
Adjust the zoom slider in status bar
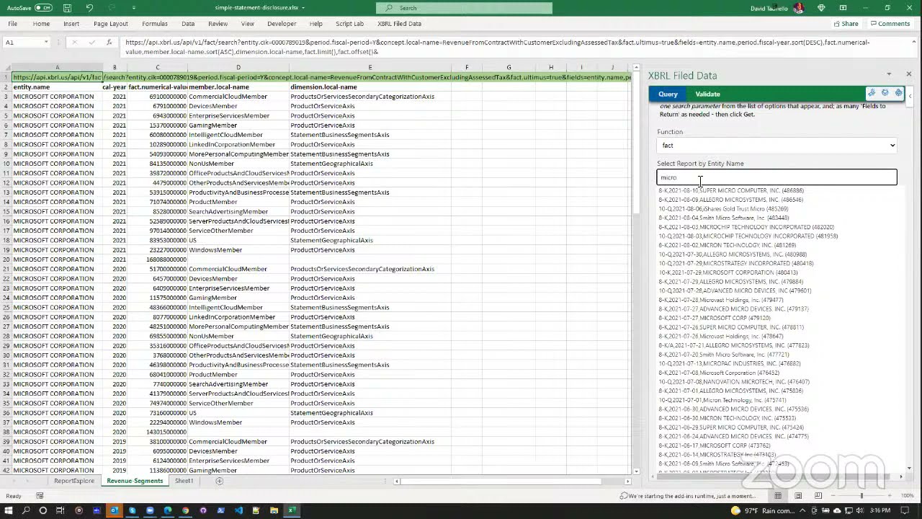(x=861, y=496)
